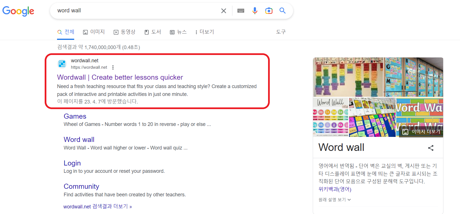The image size is (460, 214).
Task: Search by image with camera icon
Action: point(269,11)
